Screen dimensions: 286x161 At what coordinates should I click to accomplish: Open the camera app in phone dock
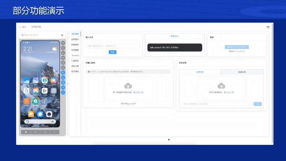[49, 114]
